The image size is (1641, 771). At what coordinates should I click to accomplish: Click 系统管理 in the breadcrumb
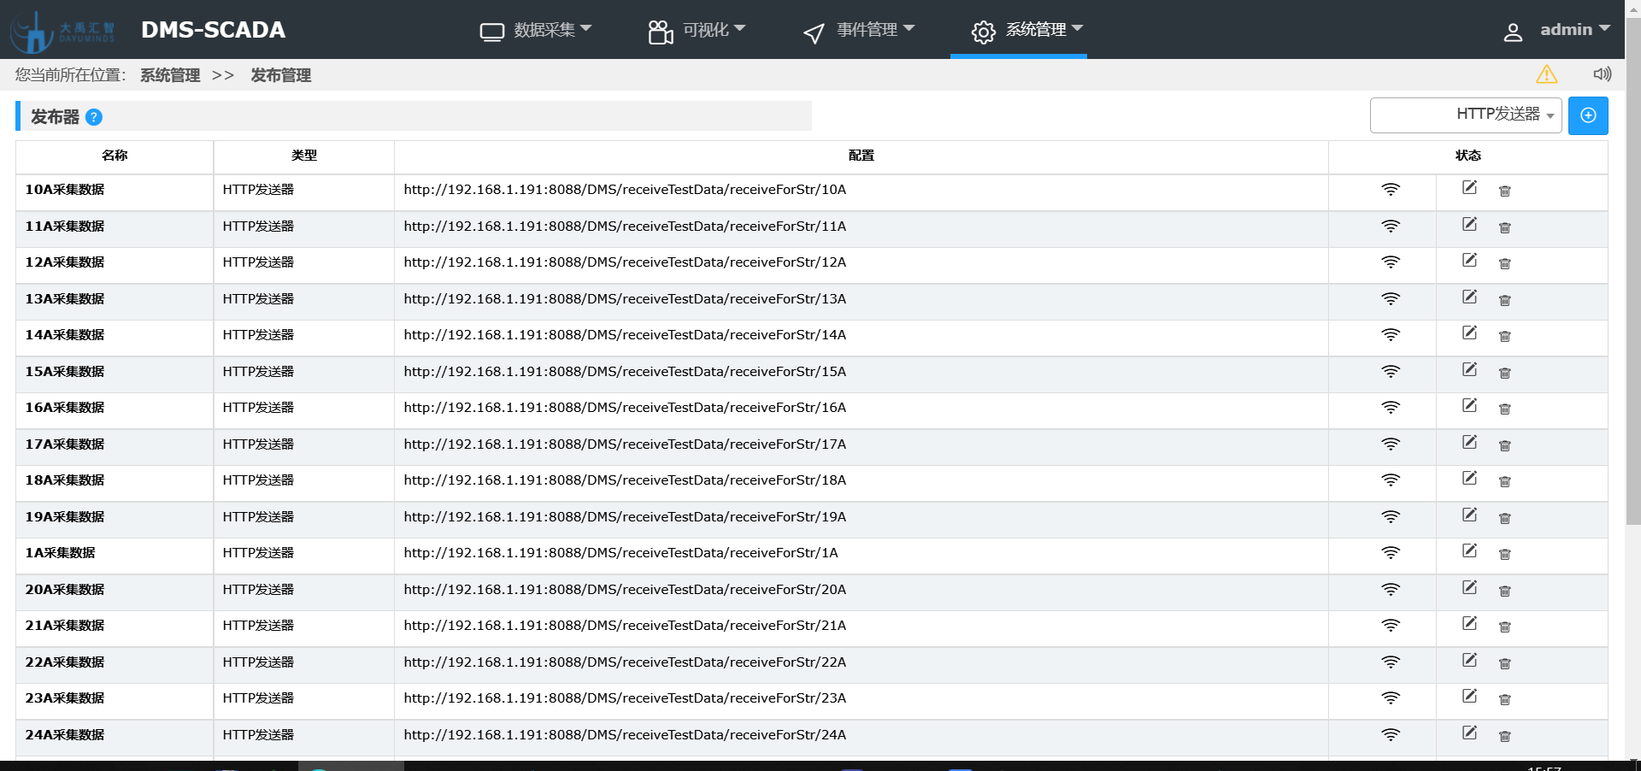click(170, 75)
